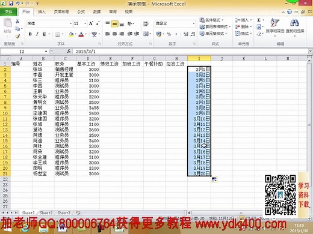The height and width of the screenshot is (234, 313).
Task: Toggle Italic formatting
Action: [37, 34]
